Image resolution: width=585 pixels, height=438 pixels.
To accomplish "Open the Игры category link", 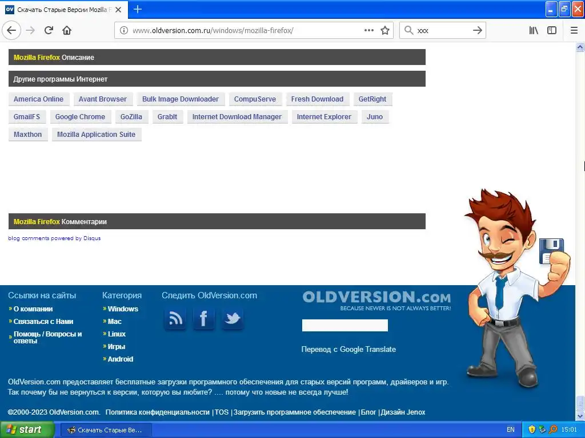I will [117, 346].
